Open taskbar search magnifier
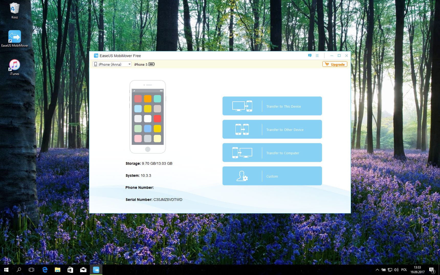The image size is (440, 275). click(19, 270)
